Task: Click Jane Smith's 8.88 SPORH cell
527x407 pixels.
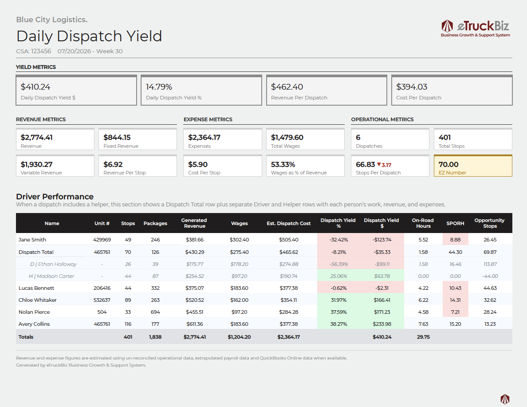Action: pos(456,240)
